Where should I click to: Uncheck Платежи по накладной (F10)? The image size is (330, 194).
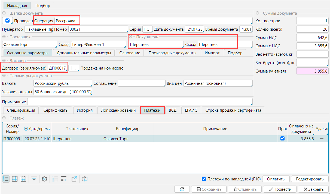click(204, 179)
